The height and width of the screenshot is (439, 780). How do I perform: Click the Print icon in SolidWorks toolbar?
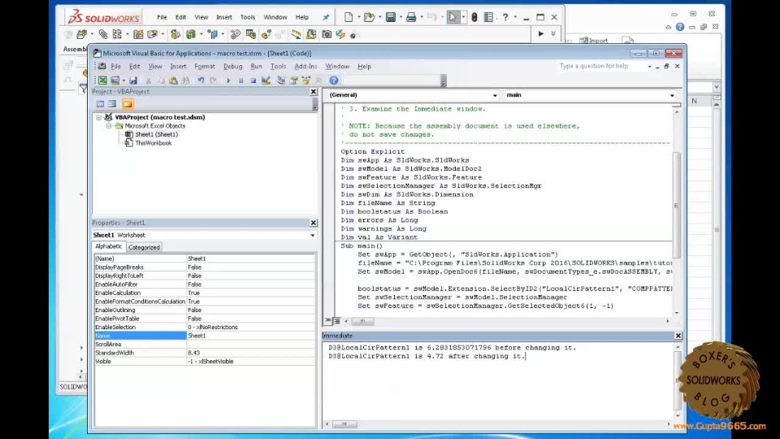tap(411, 17)
